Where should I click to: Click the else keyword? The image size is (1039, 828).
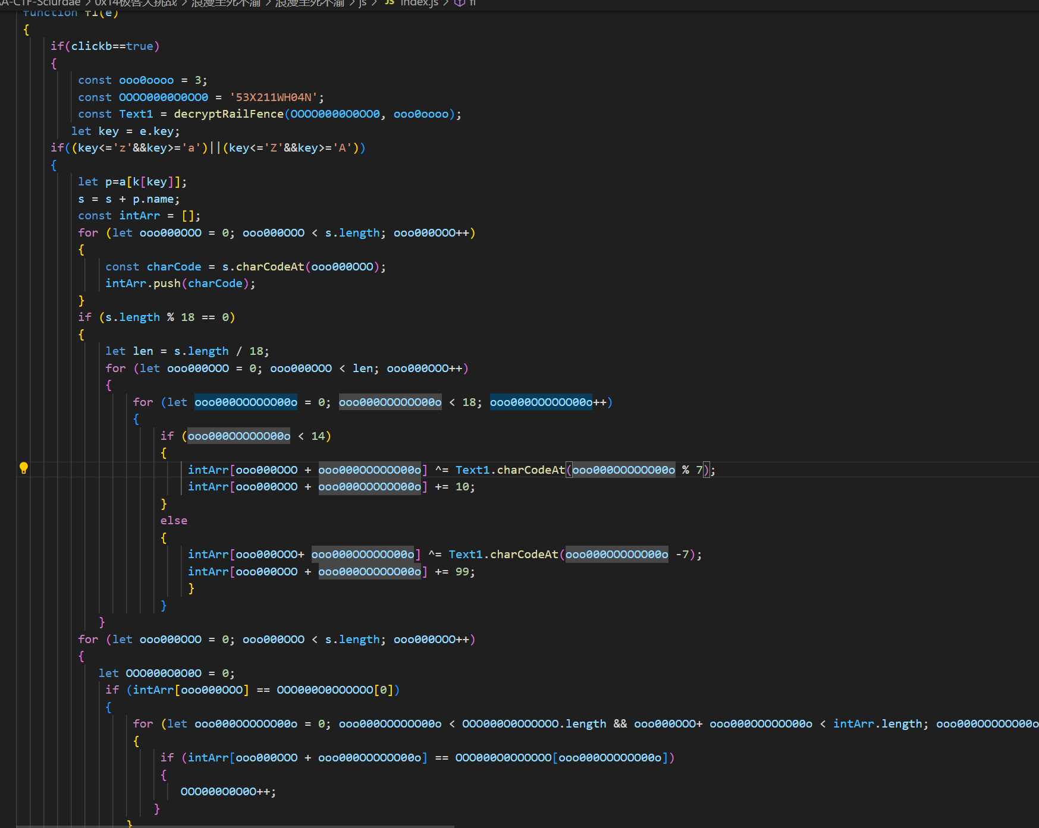click(174, 521)
